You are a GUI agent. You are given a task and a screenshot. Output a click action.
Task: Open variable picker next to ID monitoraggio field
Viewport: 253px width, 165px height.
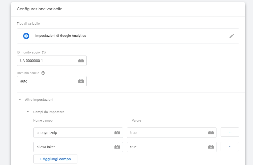(81, 61)
